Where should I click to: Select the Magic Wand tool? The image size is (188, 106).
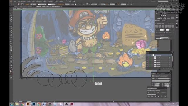coord(11,14)
